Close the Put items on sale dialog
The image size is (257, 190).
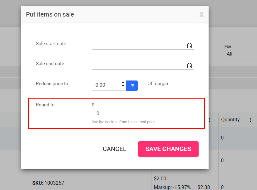click(x=201, y=15)
